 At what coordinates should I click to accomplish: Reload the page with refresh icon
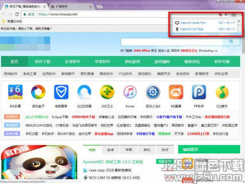[x=17, y=14]
